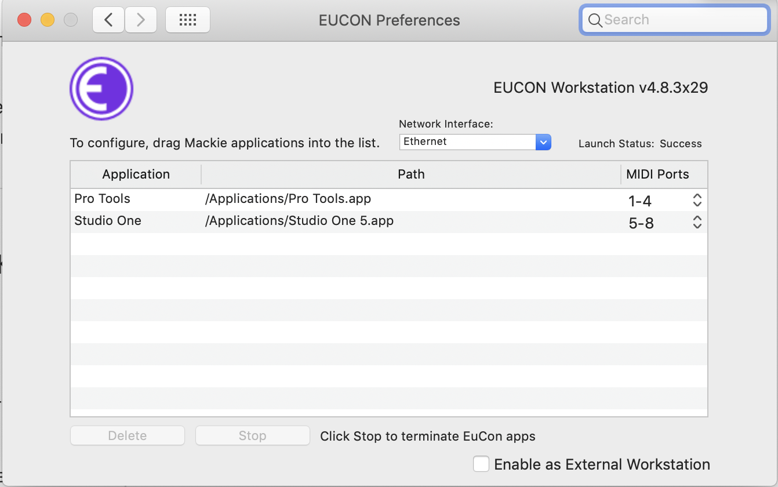Change MIDI Ports stepper for Studio One
This screenshot has width=778, height=487.
coord(697,222)
